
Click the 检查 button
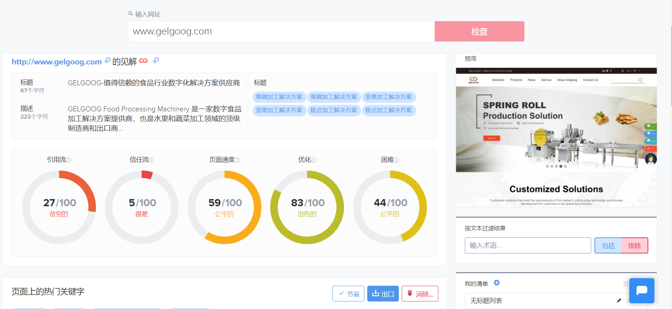[480, 32]
